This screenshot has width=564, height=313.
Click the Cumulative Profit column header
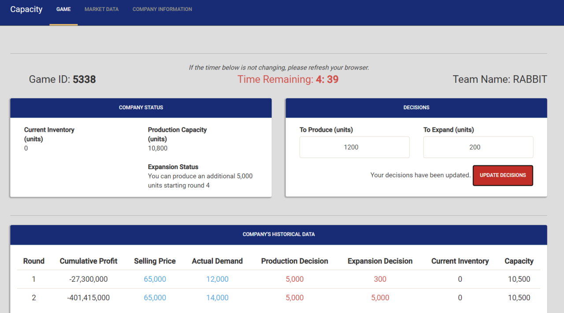[89, 261]
